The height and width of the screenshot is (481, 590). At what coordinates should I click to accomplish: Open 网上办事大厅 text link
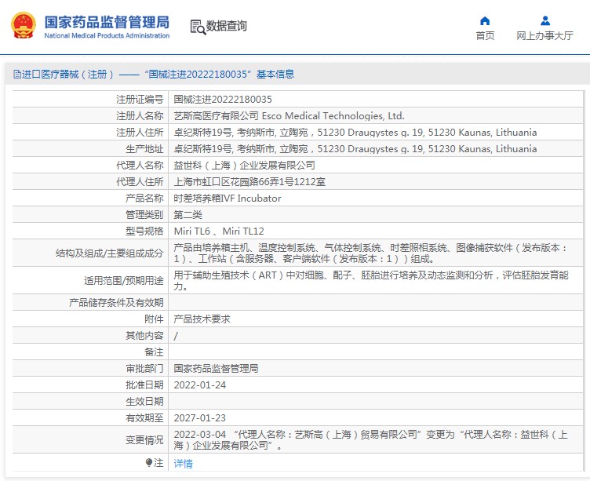click(544, 36)
